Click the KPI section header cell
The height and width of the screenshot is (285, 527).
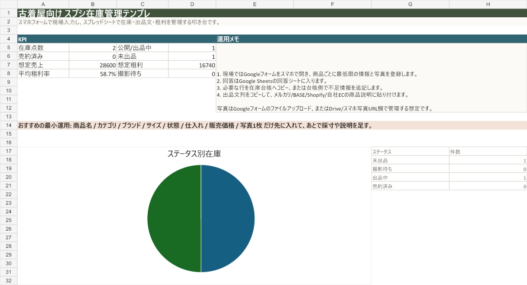pyautogui.click(x=117, y=39)
